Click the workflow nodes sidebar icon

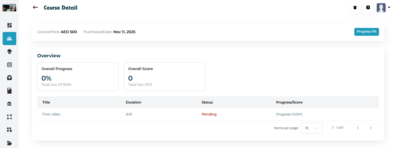point(9,117)
